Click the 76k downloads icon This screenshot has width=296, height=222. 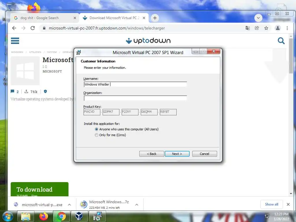[x=26, y=92]
